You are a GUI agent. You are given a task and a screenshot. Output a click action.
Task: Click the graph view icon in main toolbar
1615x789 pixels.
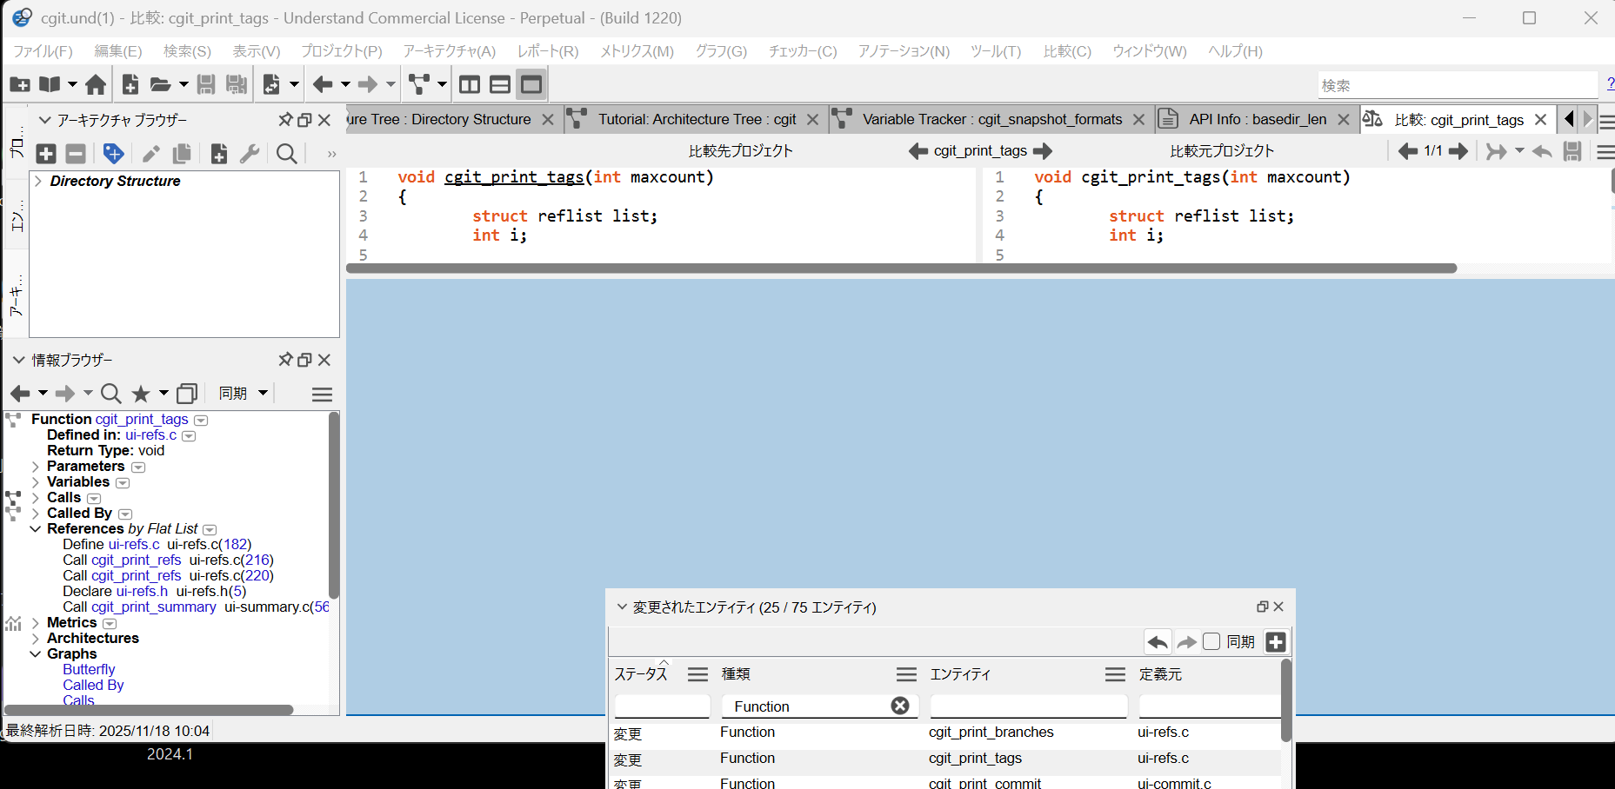(420, 84)
